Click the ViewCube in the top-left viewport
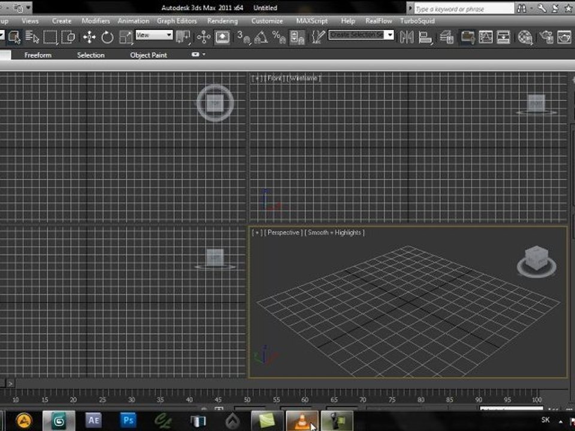 coord(215,103)
